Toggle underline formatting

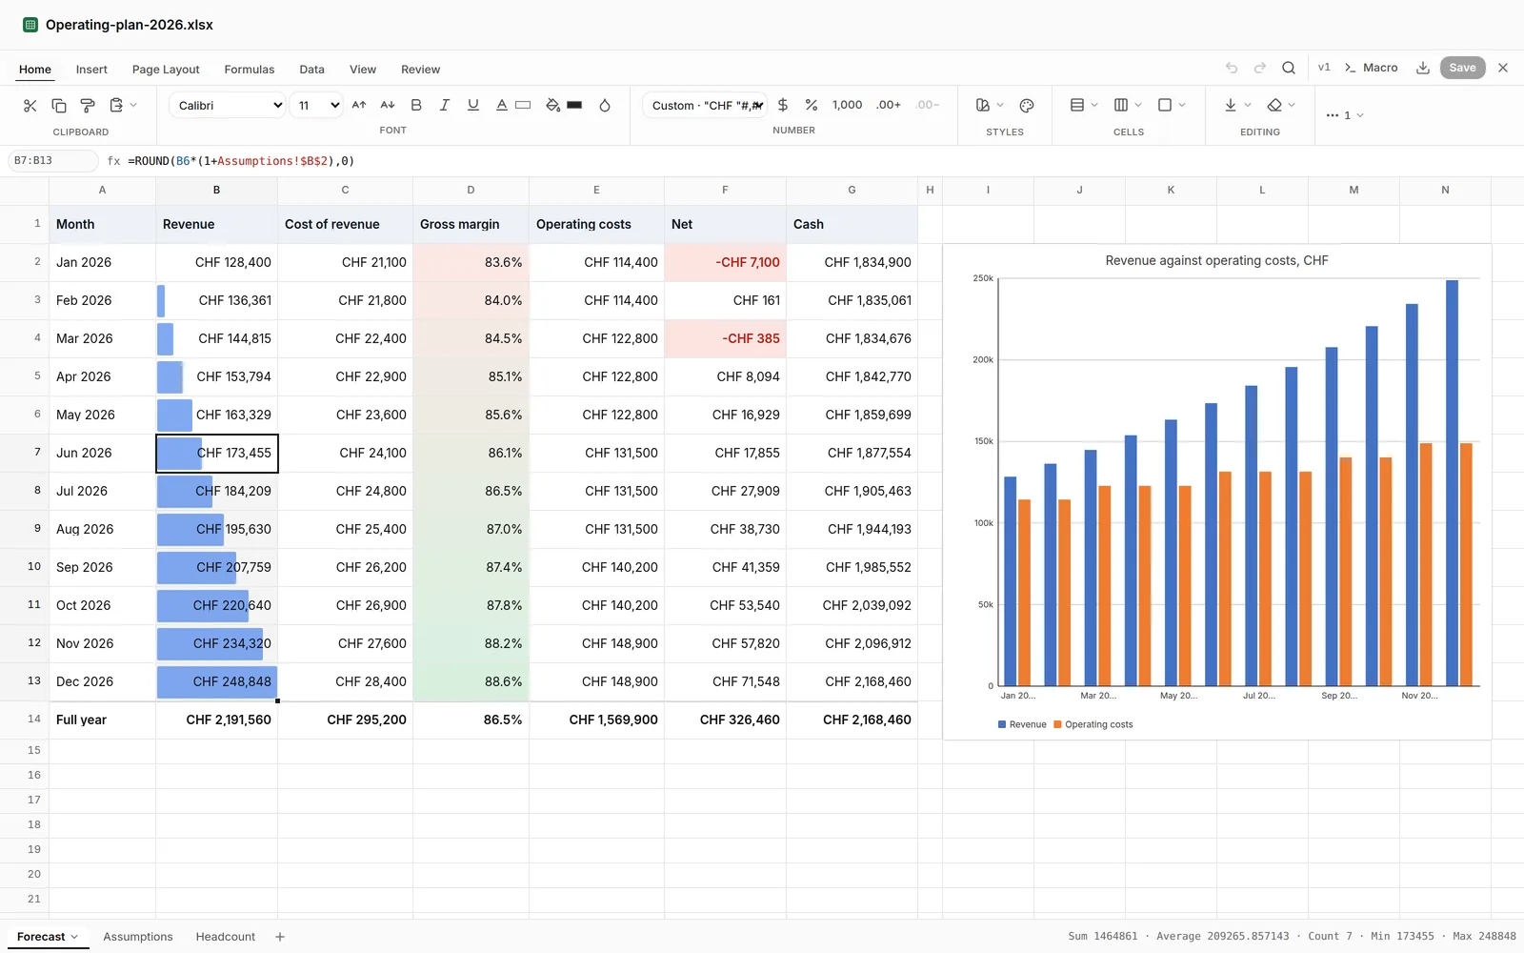click(x=473, y=106)
